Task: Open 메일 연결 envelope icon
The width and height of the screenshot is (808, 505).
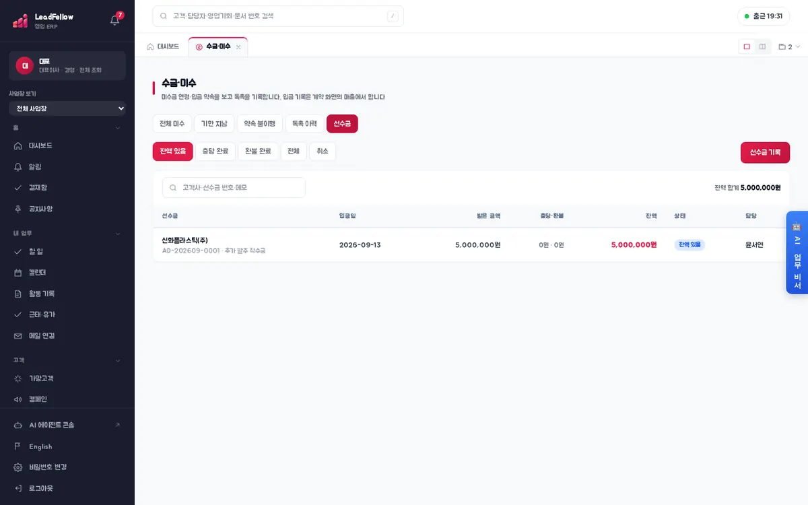Action: [18, 335]
